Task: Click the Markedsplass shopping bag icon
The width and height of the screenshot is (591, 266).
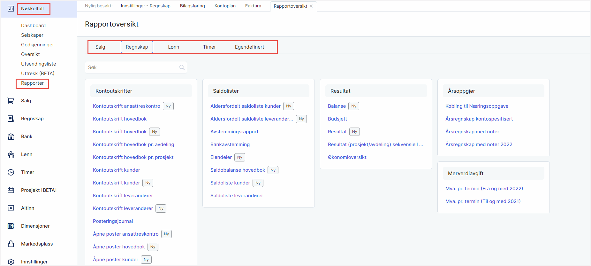Action: coord(11,244)
